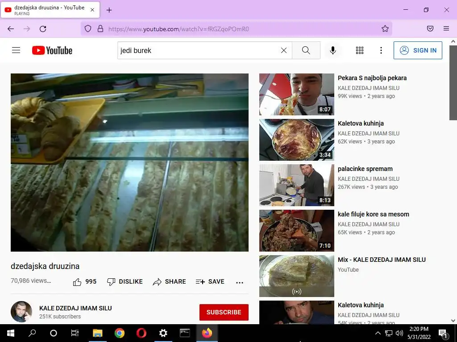The width and height of the screenshot is (457, 342).
Task: Open the YouTube hamburger guide menu
Action: [16, 50]
